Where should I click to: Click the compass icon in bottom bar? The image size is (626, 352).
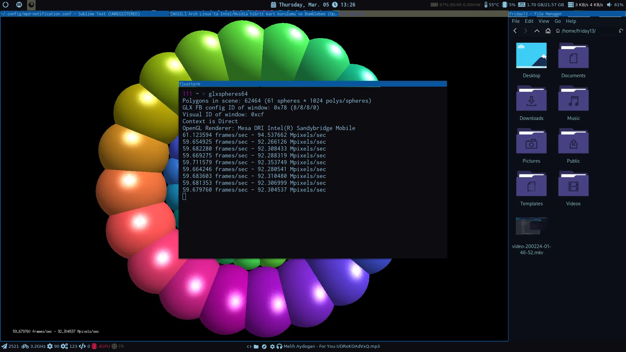pyautogui.click(x=264, y=347)
